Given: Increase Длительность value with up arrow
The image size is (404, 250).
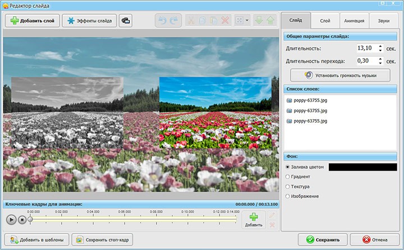Looking at the screenshot, I should pyautogui.click(x=380, y=46).
